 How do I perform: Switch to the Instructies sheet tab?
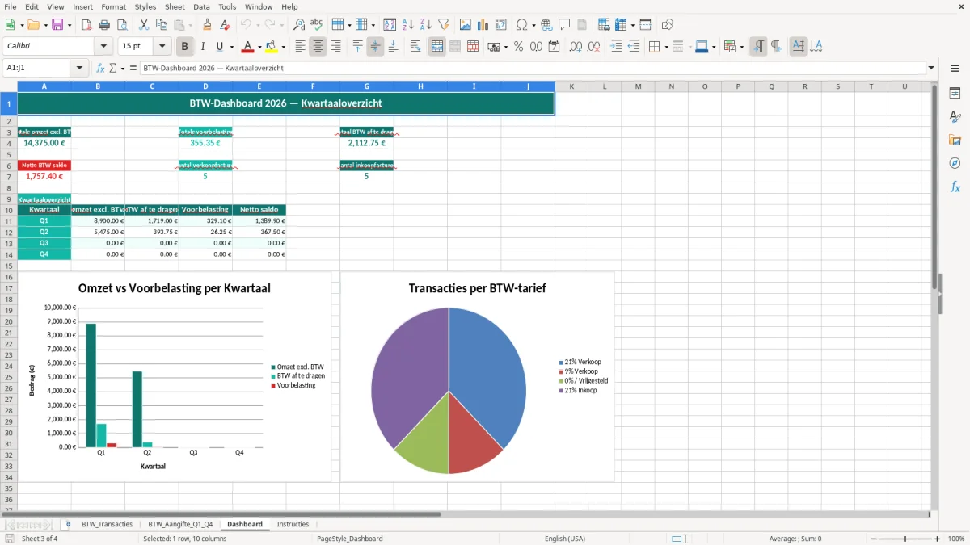point(293,524)
